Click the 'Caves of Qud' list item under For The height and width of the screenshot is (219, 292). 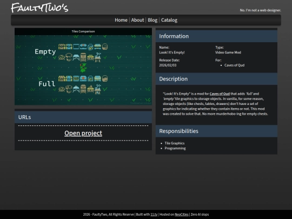click(234, 65)
